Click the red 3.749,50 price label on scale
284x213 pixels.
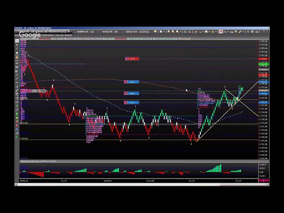pyautogui.click(x=263, y=59)
